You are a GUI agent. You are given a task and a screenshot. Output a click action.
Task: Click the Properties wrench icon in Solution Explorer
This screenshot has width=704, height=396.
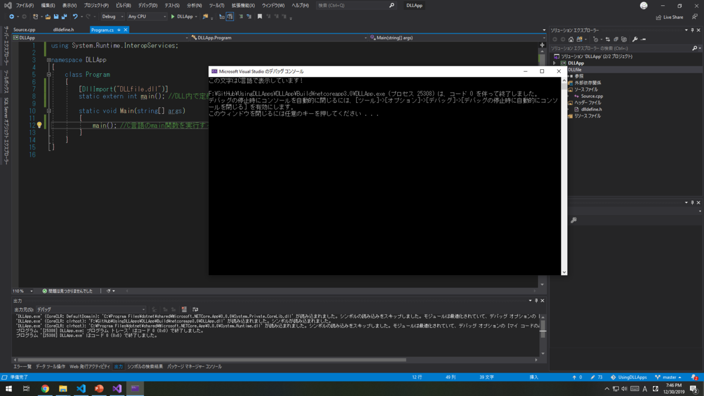tap(635, 39)
